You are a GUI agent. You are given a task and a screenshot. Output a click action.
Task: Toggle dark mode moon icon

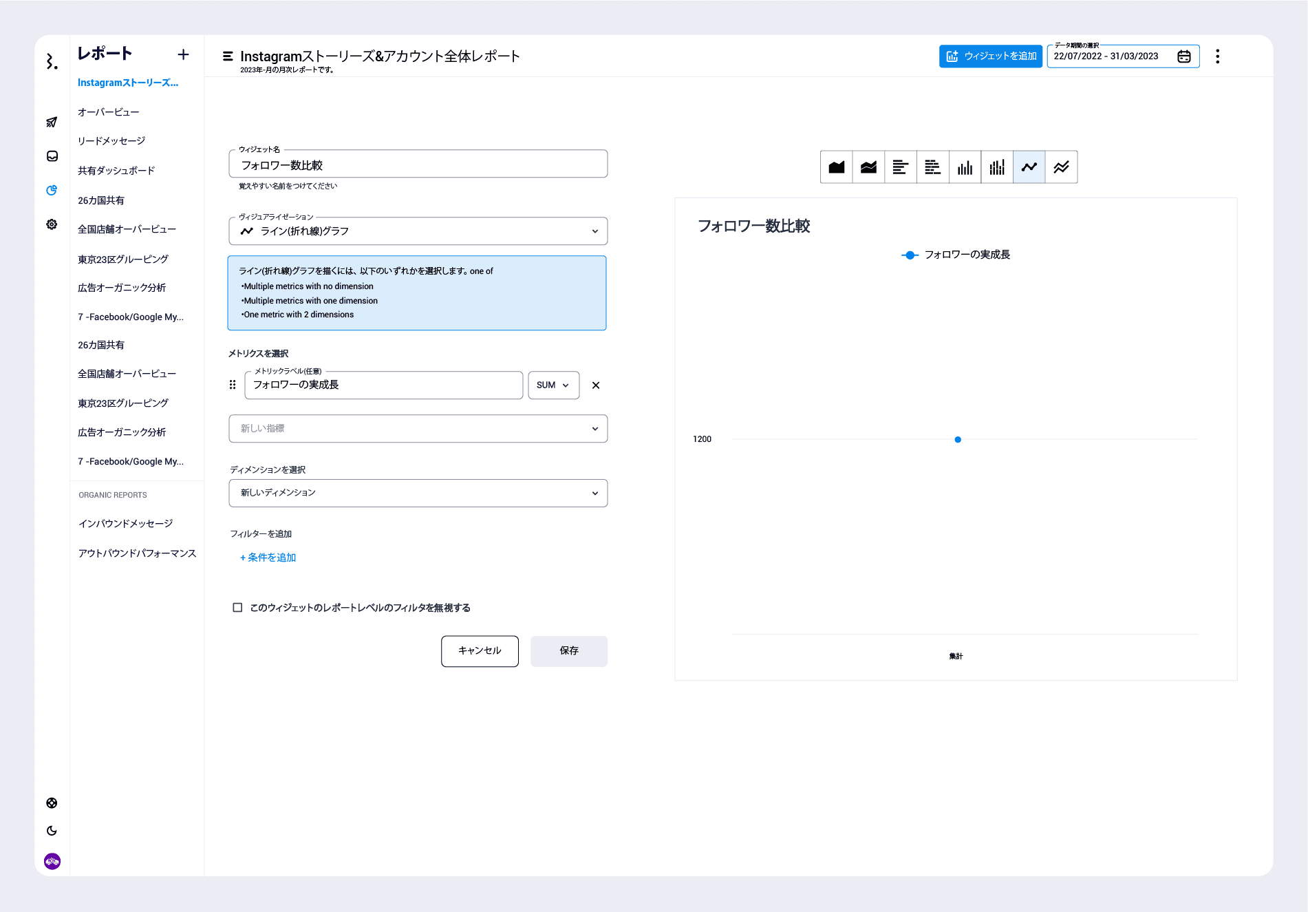tap(52, 831)
